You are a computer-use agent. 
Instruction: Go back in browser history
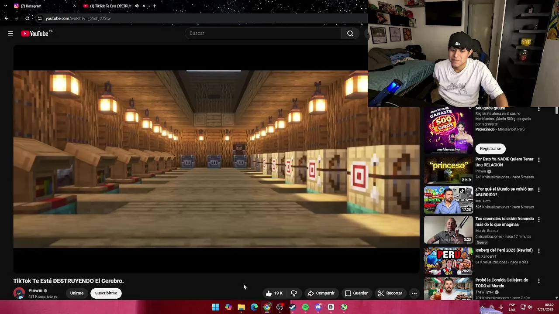[6, 18]
